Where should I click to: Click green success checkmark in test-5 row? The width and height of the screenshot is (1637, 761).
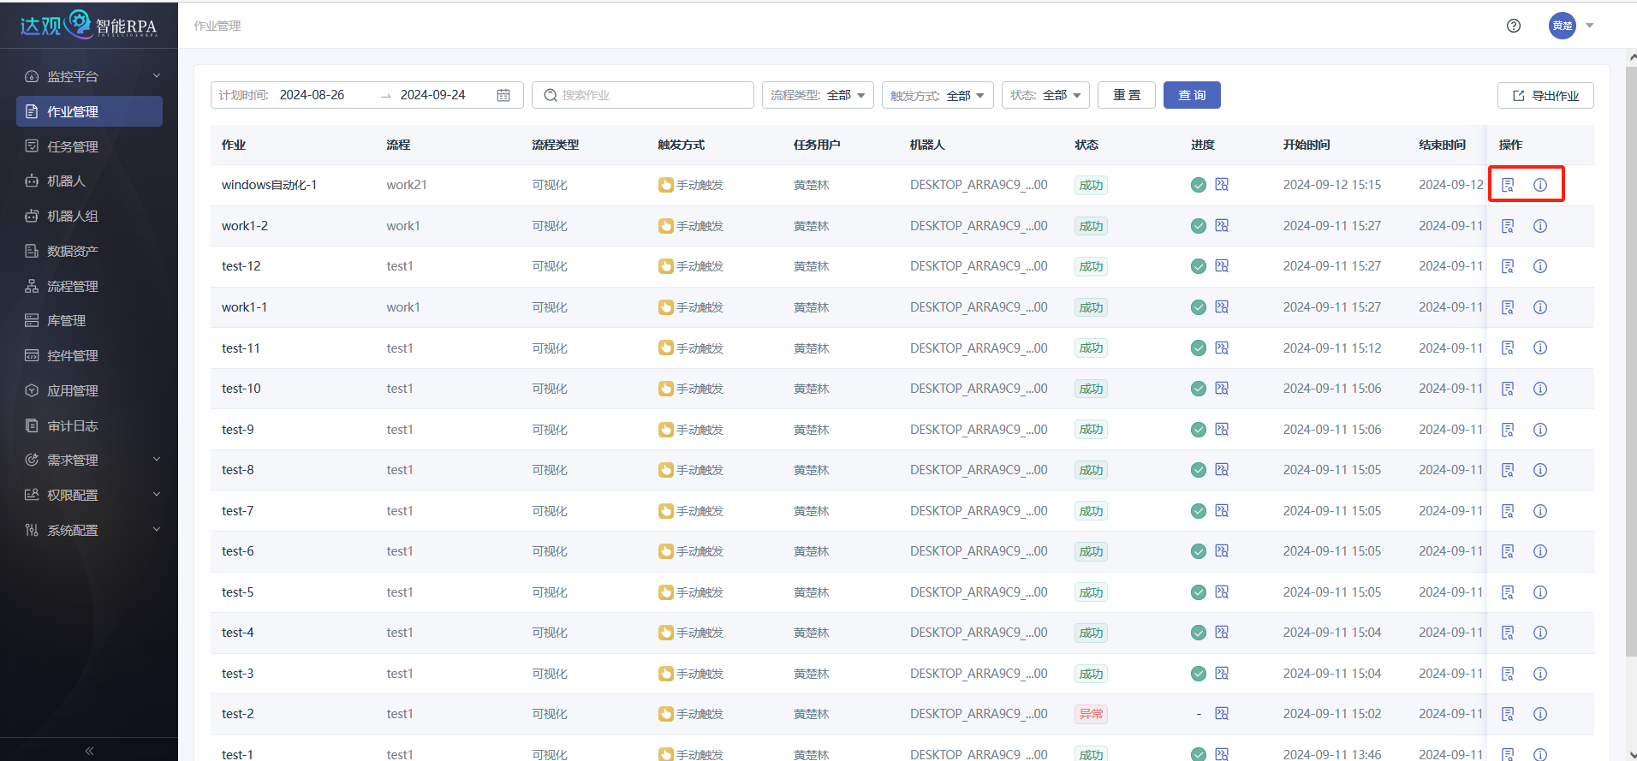coord(1199,592)
